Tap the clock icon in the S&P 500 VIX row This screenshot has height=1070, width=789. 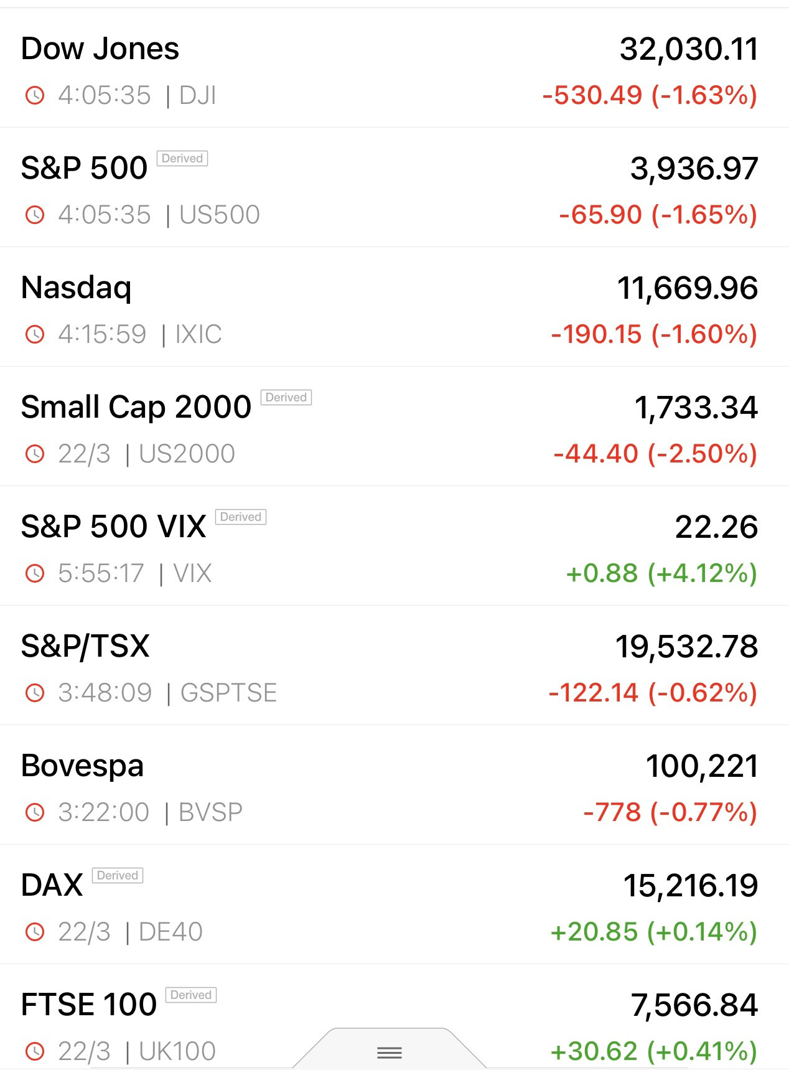point(35,573)
